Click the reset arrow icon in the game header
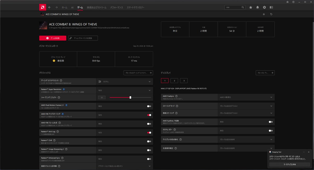 (271, 14)
